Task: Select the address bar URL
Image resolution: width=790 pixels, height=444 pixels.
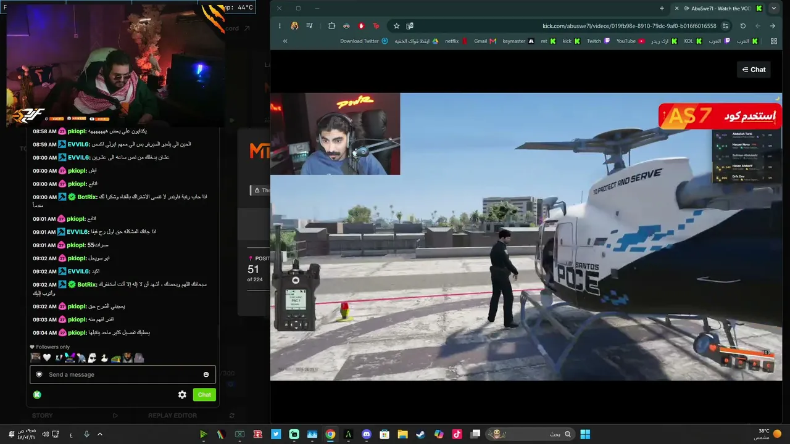Action: (629, 26)
